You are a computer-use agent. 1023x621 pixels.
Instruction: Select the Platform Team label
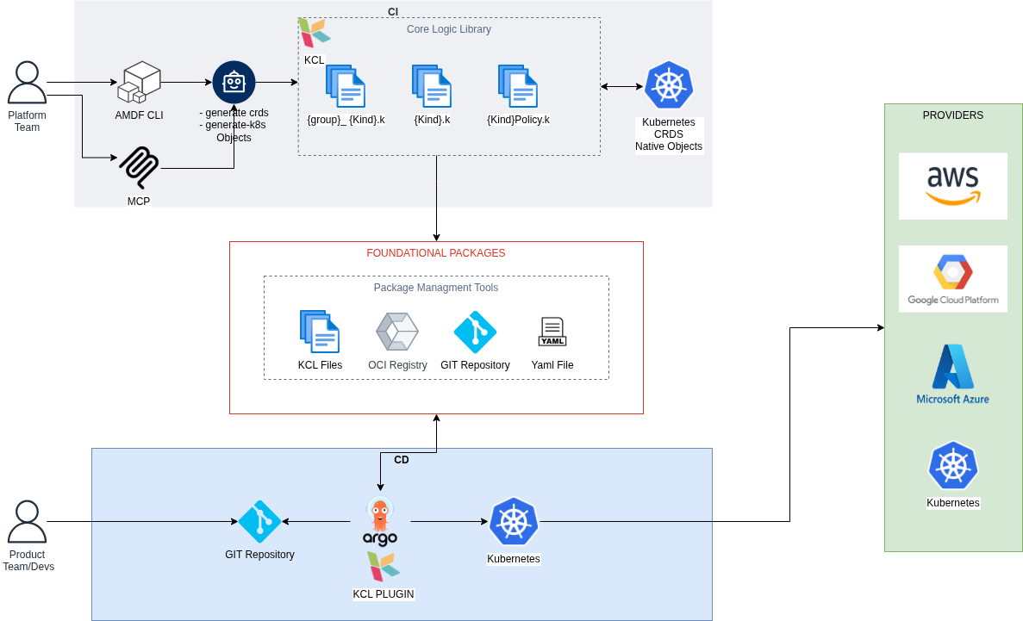pos(27,121)
